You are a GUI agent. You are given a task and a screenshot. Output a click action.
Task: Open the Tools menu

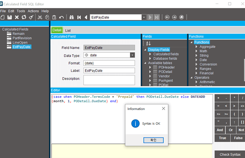[21, 11]
